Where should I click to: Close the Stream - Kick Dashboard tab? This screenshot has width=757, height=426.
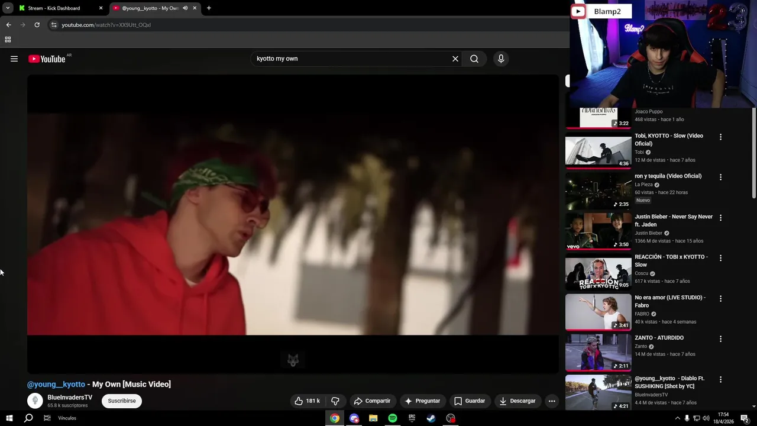[101, 8]
